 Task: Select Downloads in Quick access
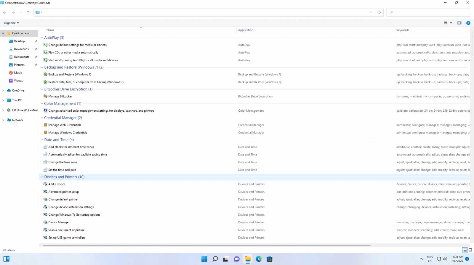[21, 49]
